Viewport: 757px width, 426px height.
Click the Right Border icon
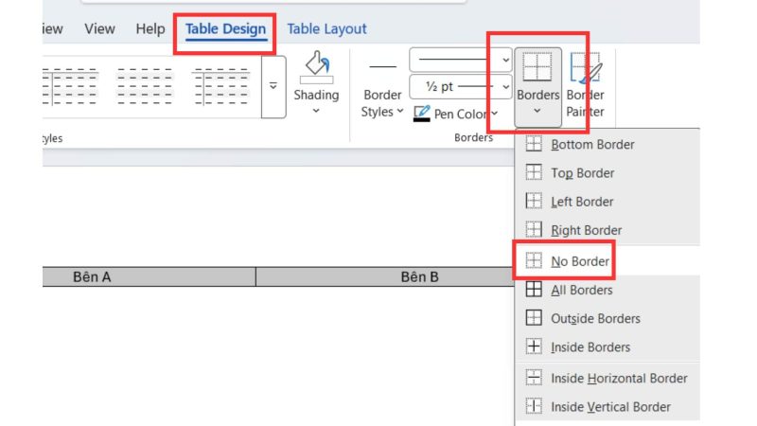click(534, 229)
